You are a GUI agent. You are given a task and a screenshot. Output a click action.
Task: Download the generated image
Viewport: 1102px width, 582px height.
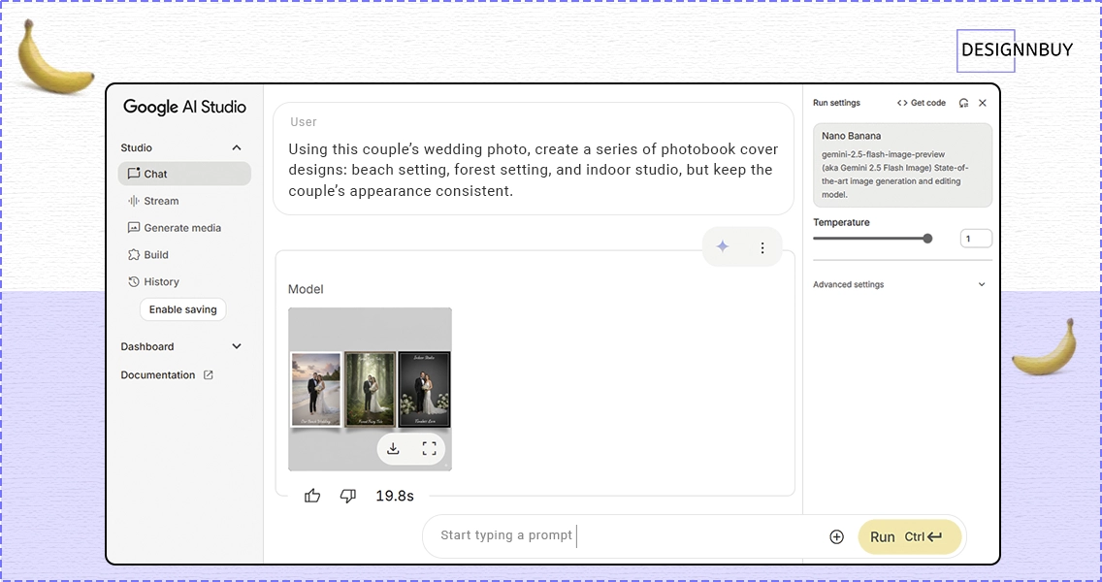pyautogui.click(x=394, y=448)
